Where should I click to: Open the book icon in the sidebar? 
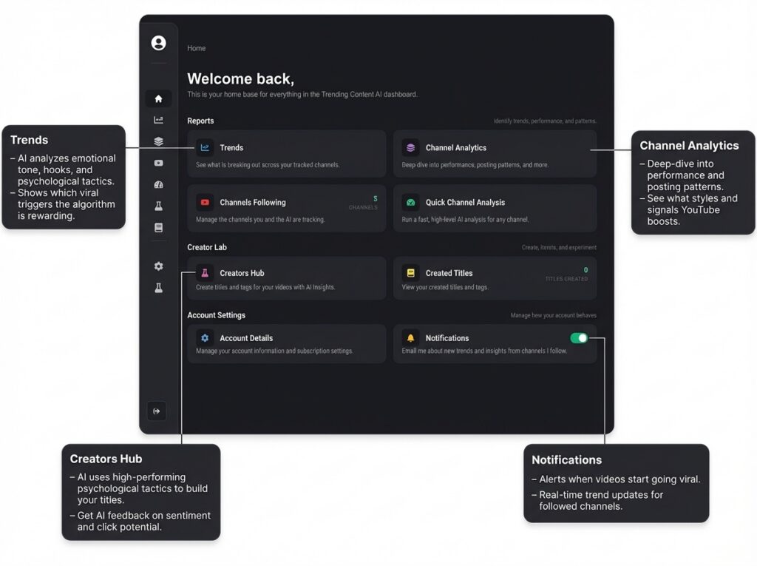pos(158,228)
